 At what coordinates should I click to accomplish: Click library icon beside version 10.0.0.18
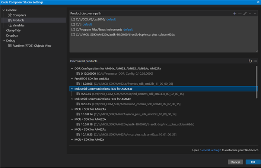tap(78, 124)
